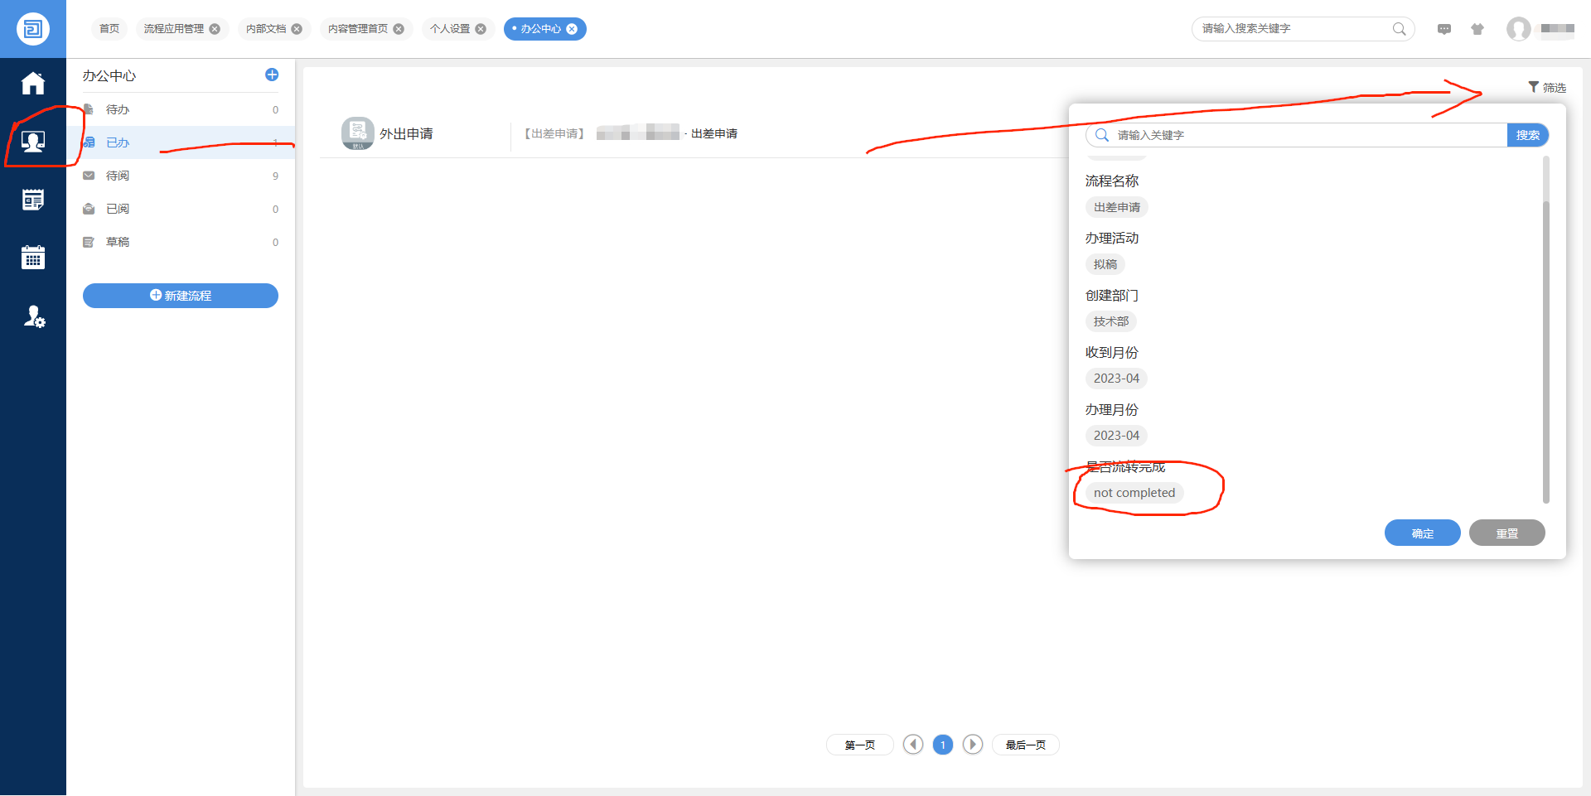Select 已阅 in the left list
This screenshot has height=796, width=1591.
(181, 209)
